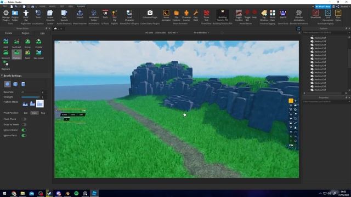
Task: Set Pivot Position to Bot
Action: [26, 113]
